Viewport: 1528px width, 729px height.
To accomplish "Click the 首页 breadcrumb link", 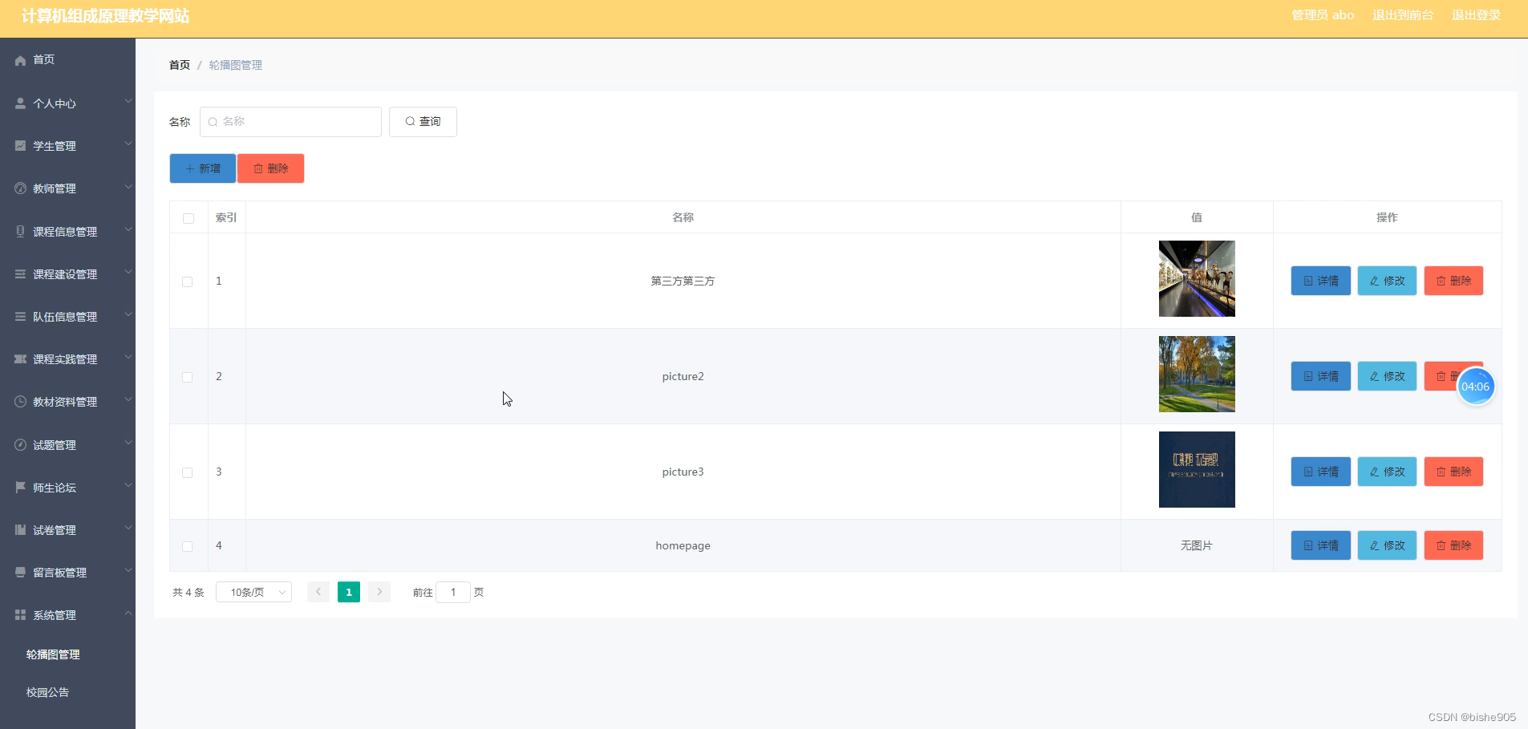I will 180,65.
